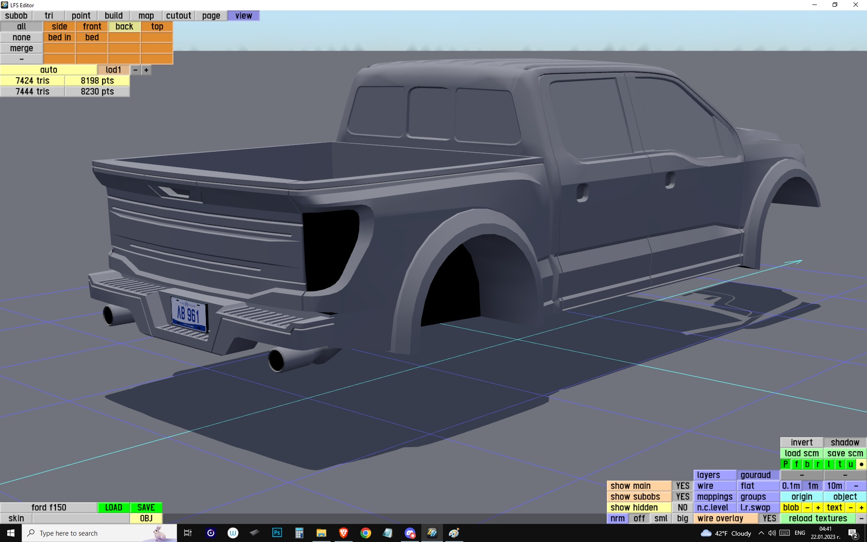Screen dimensions: 867x542
Task: Open Photoshop from the taskbar
Action: (x=277, y=533)
